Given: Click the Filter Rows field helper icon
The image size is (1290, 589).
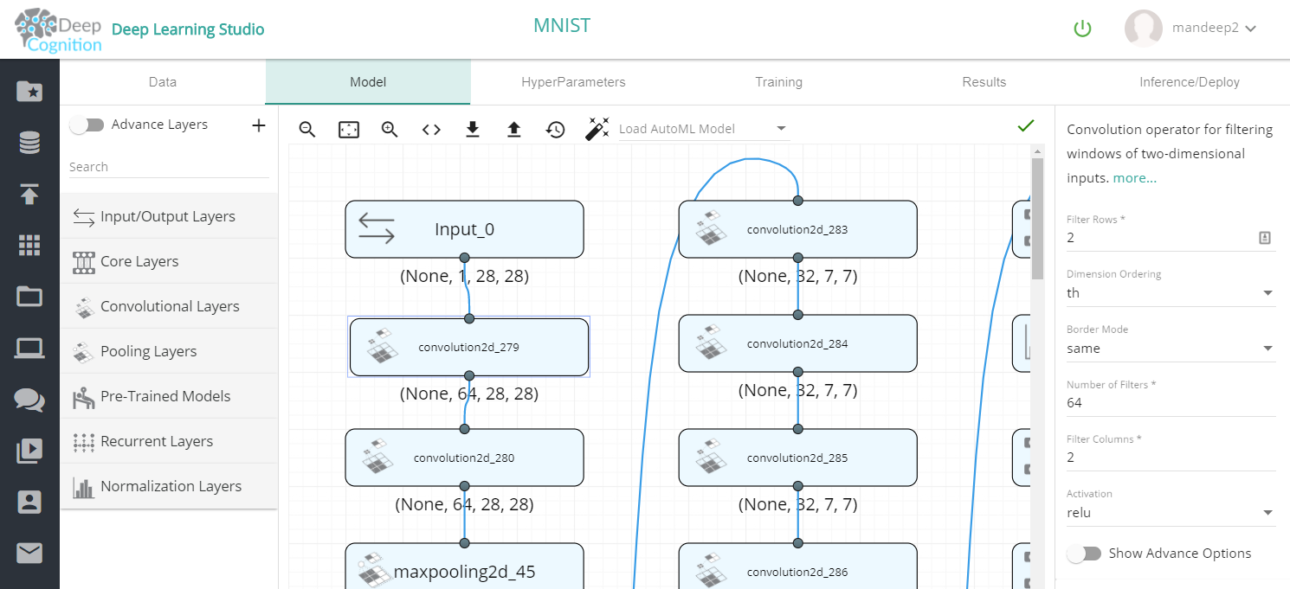Looking at the screenshot, I should pos(1265,238).
